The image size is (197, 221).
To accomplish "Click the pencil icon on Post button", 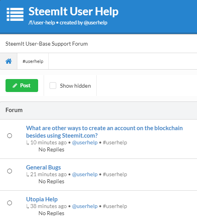I will tap(15, 86).
